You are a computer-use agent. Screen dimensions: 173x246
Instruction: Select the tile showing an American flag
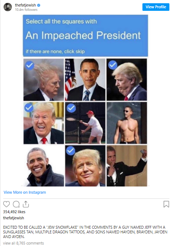coord(85,80)
